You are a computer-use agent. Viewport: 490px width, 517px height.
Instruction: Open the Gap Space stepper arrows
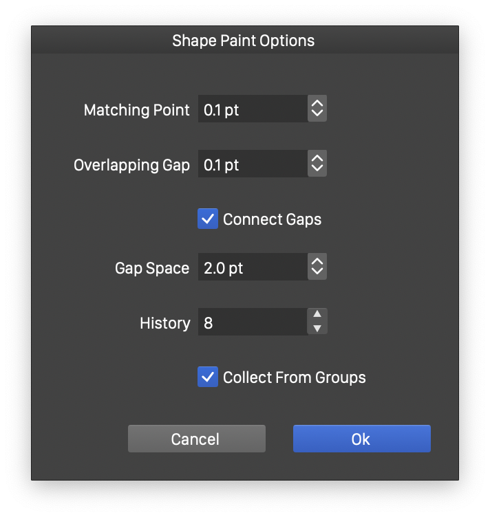317,267
